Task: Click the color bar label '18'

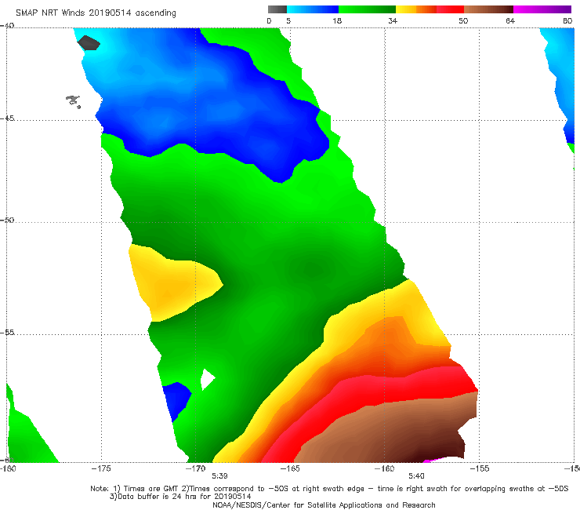Action: (337, 21)
